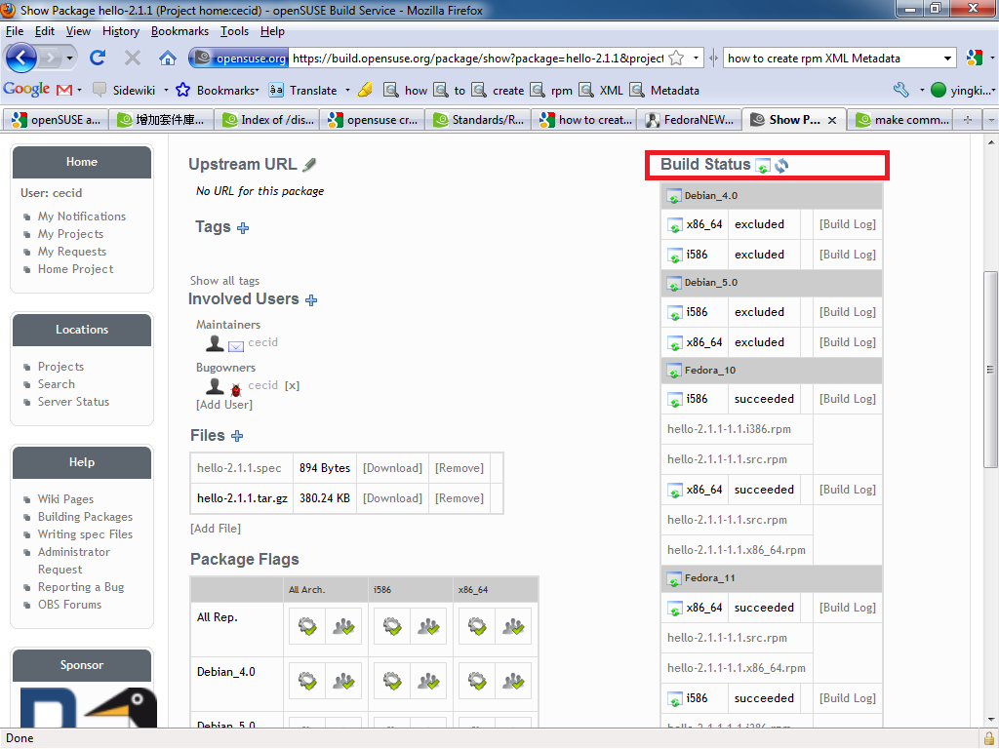Download the hello-2.1.1.spec file

coord(392,468)
